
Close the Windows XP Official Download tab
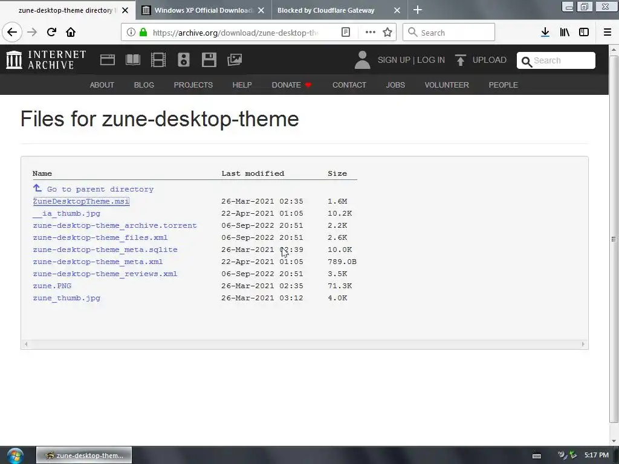[261, 10]
